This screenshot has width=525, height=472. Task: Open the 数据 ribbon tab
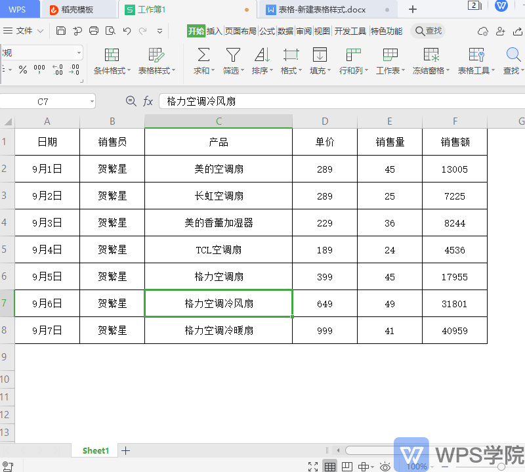click(285, 31)
